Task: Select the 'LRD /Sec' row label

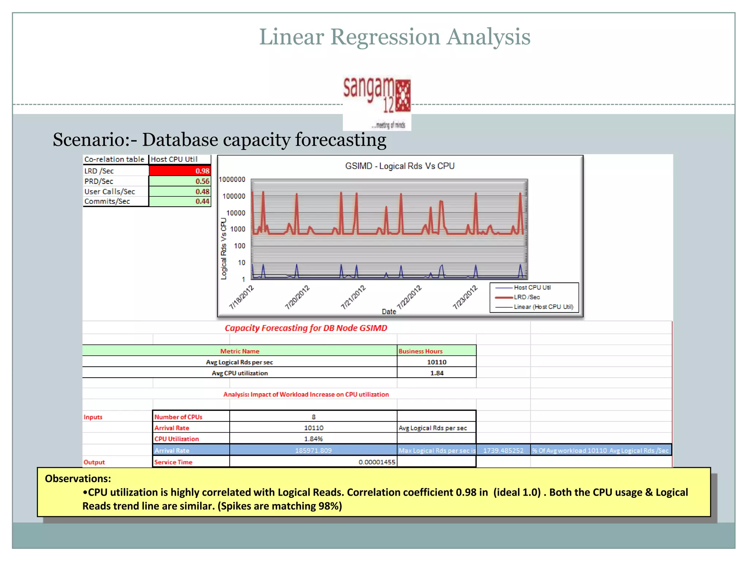Action: [x=115, y=171]
